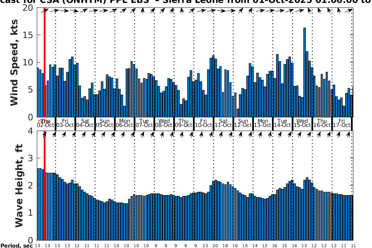Viewport: 372px width, 248px height.
Task: Click the red 'now' line in wind speed chart
Action: 44,62
